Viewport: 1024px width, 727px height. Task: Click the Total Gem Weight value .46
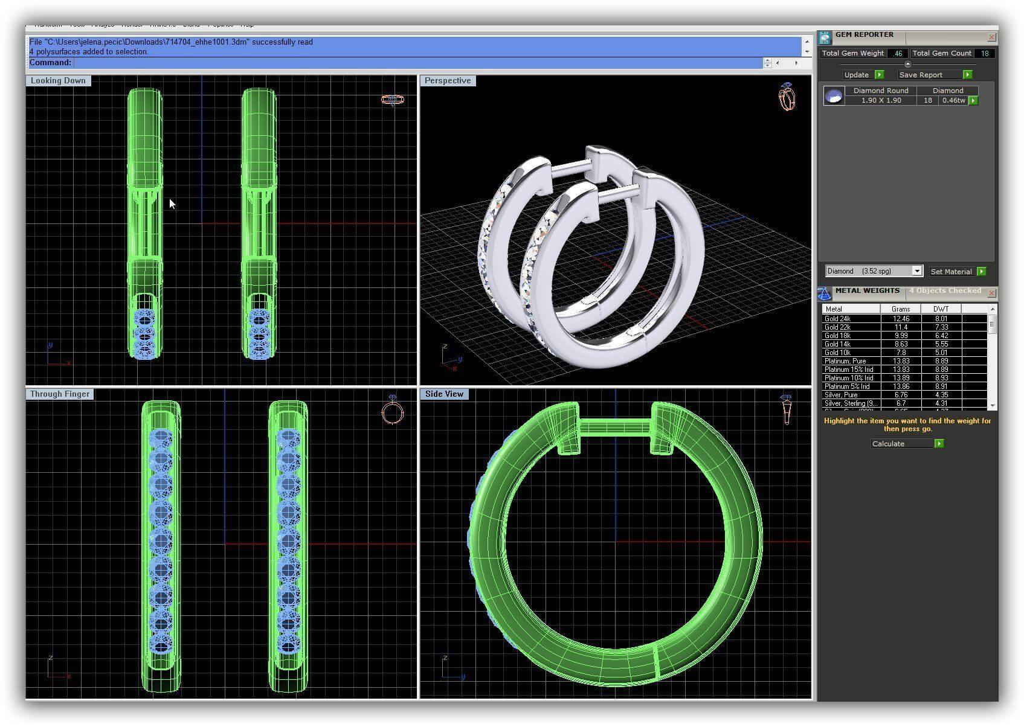coord(898,54)
